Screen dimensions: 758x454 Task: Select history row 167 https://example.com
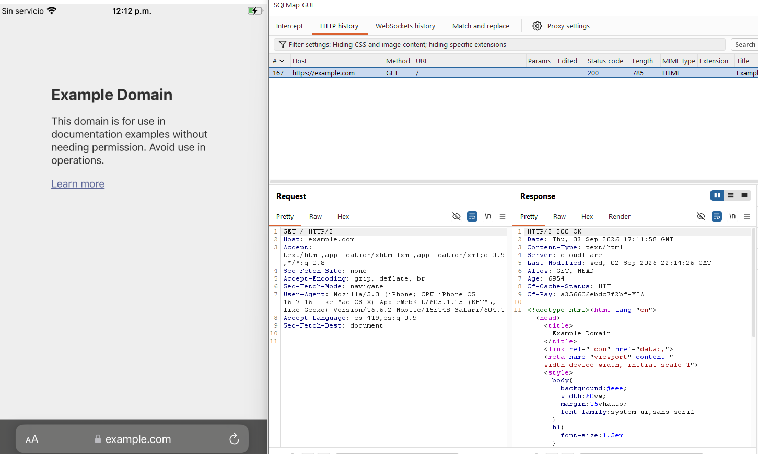(x=513, y=73)
